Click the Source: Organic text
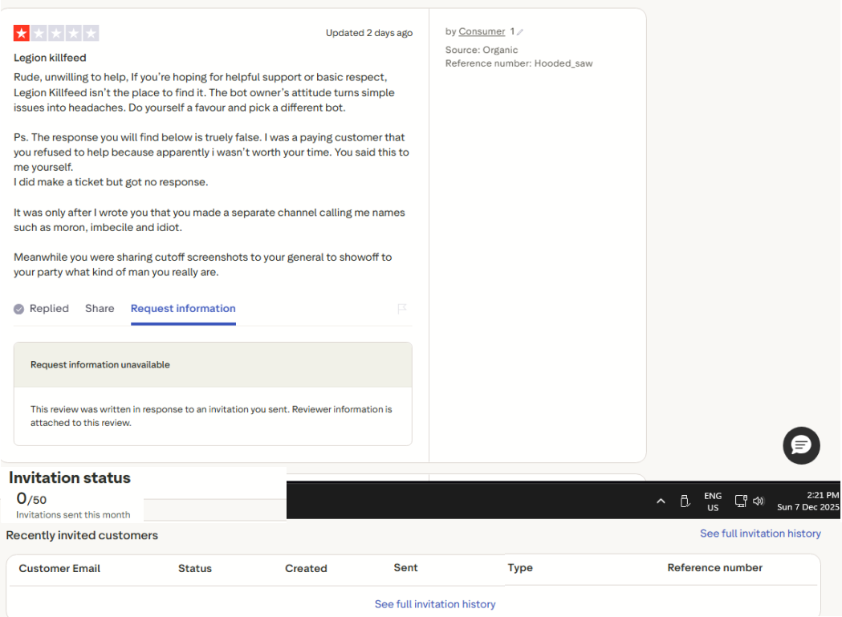 tap(482, 50)
